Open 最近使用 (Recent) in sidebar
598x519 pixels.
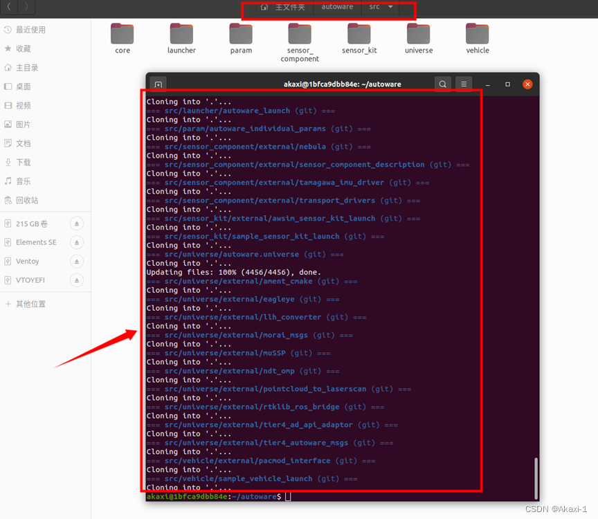[x=46, y=30]
